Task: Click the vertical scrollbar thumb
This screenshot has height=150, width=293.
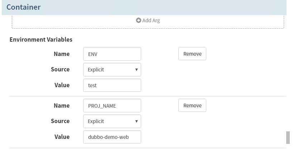Action: coord(288,137)
